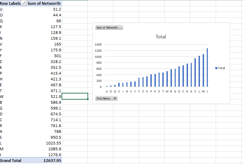Click the Grand Total value 12637.95
The image size is (243, 164).
(44, 160)
